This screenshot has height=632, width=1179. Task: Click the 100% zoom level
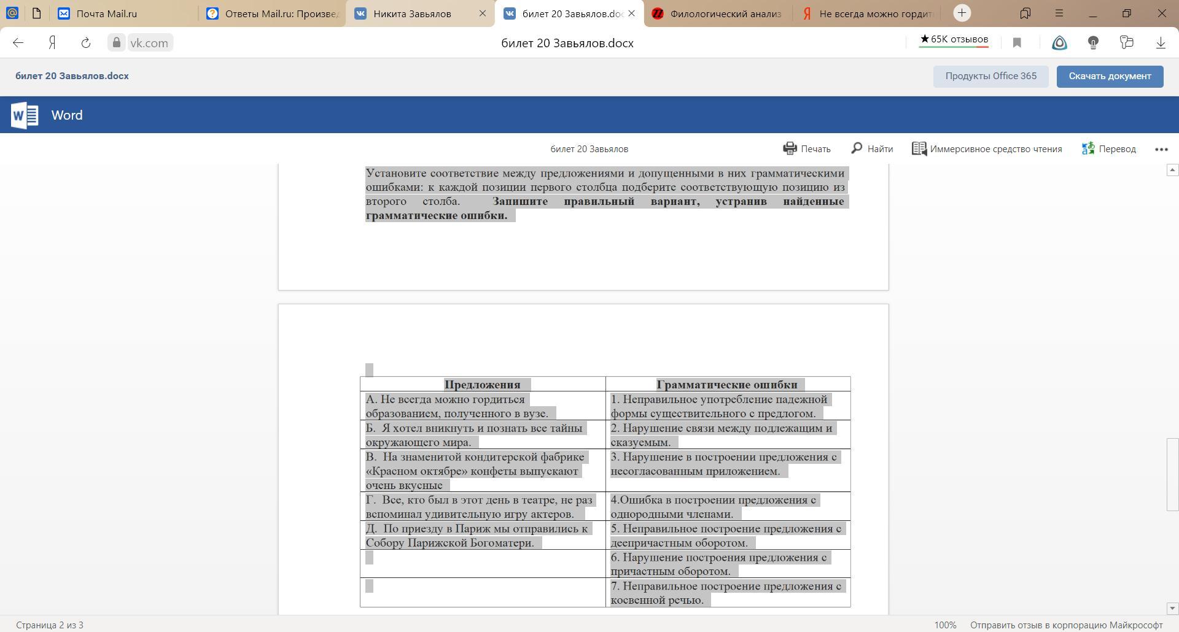[945, 625]
